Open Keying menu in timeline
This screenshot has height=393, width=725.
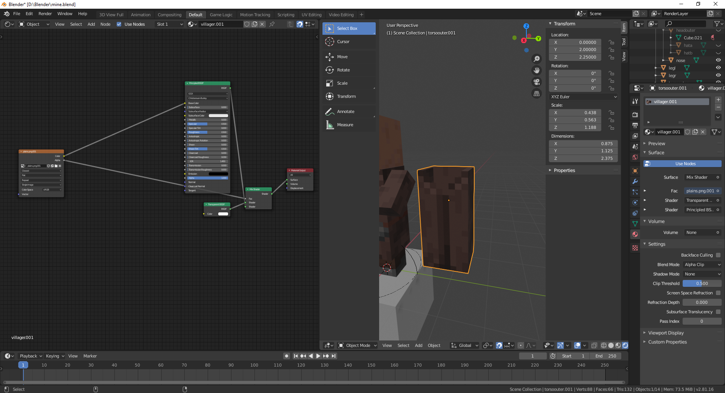[55, 356]
